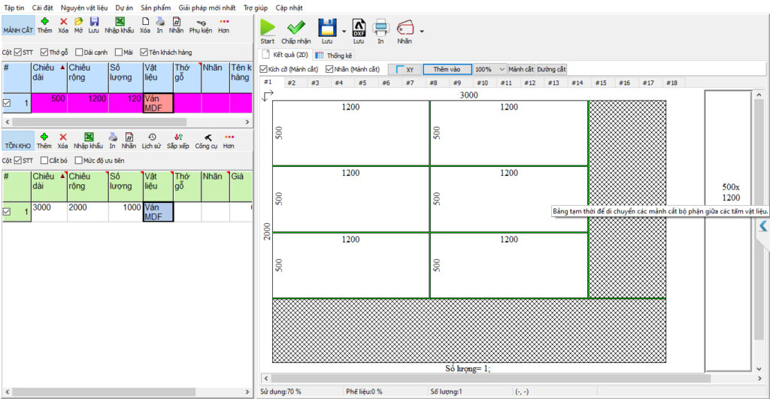The image size is (770, 399).
Task: Click the pink Ván MDF material cell
Action: tap(158, 103)
